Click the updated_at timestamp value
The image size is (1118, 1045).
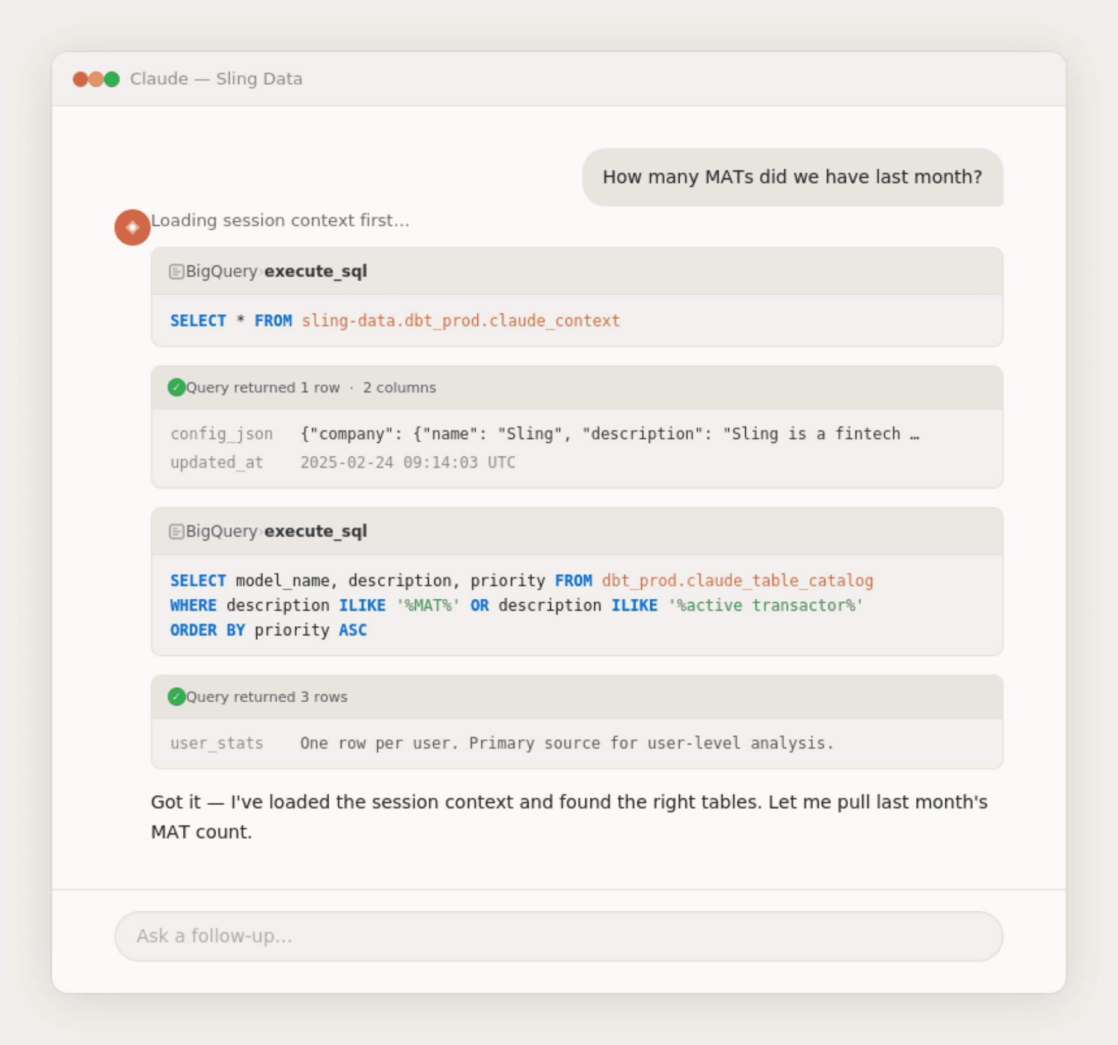[x=407, y=462]
